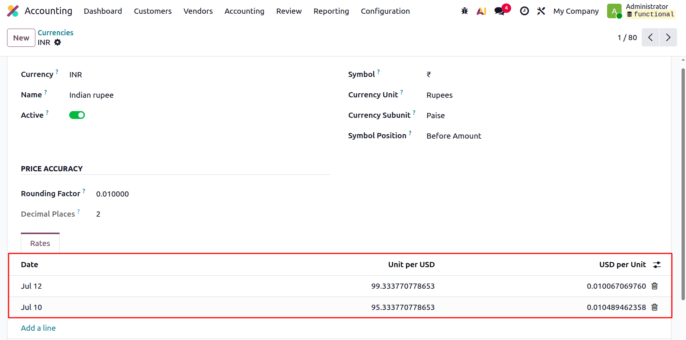This screenshot has width=686, height=340.
Task: Select the Rates tab
Action: (40, 243)
